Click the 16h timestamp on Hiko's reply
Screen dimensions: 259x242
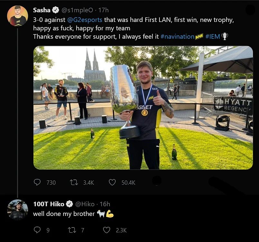(x=105, y=204)
